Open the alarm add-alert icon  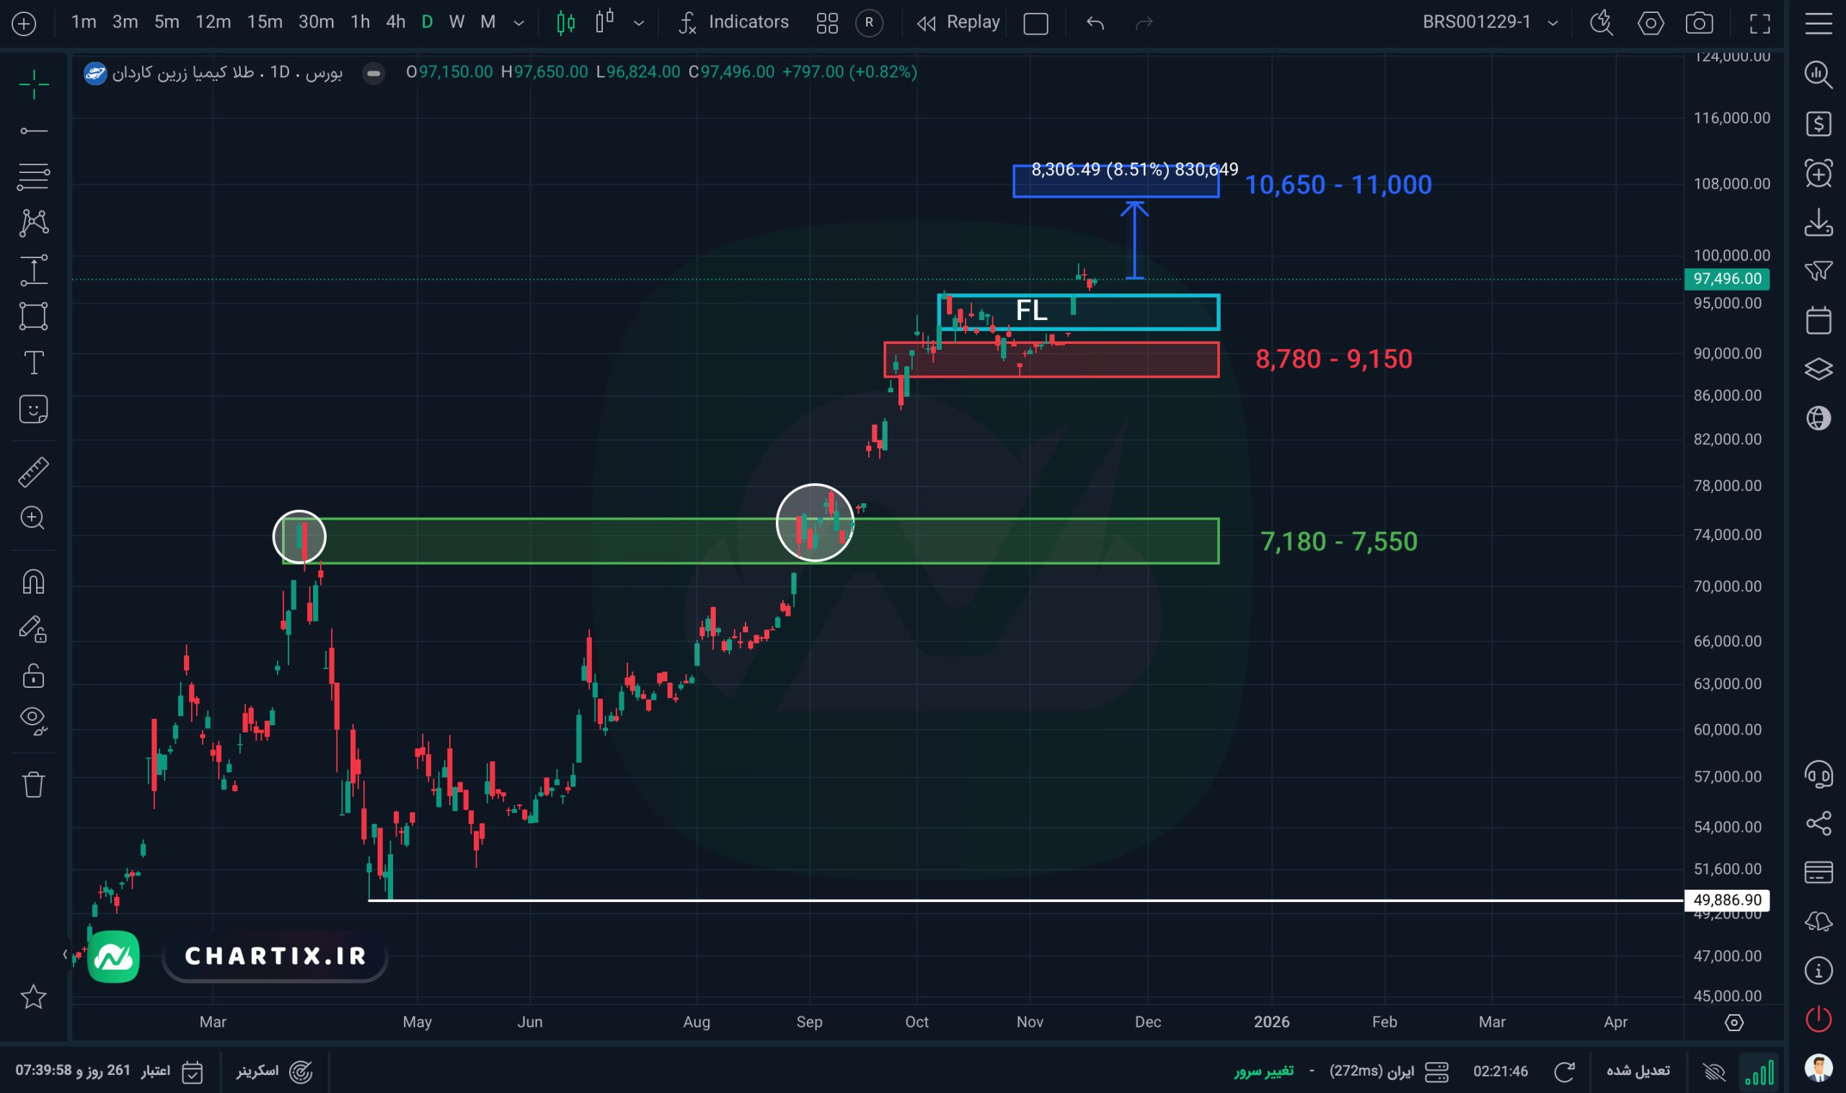point(1818,174)
